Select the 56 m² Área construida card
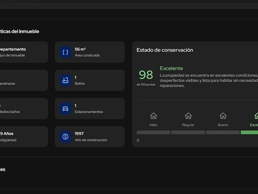The height and width of the screenshot is (194, 258). click(x=90, y=52)
